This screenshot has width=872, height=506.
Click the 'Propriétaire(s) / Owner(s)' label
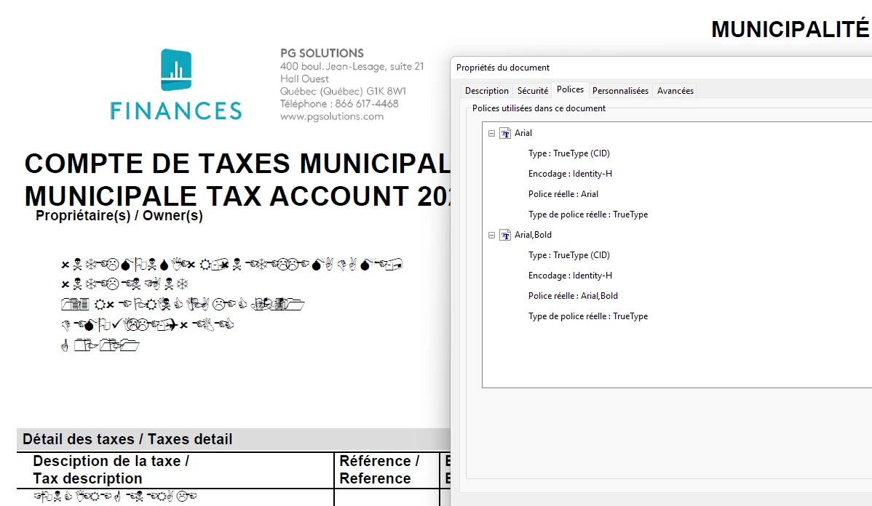119,215
